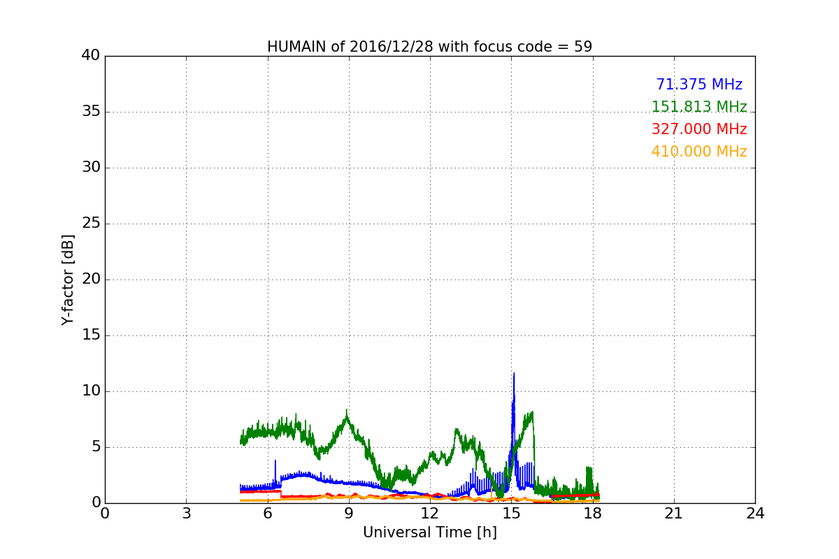
Task: Select the green 151.813 MHz legend label
Action: point(699,107)
